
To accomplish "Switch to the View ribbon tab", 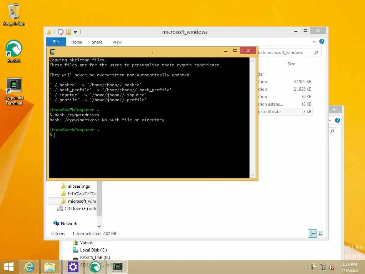I will (117, 42).
